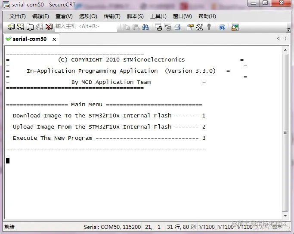Image resolution: width=294 pixels, height=234 pixels.
Task: Click the printer icon
Action: click(x=177, y=27)
